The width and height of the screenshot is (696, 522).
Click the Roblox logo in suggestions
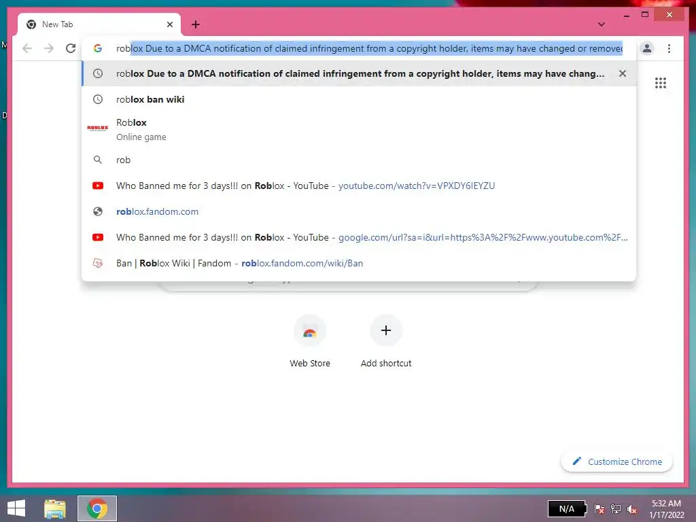click(x=98, y=128)
